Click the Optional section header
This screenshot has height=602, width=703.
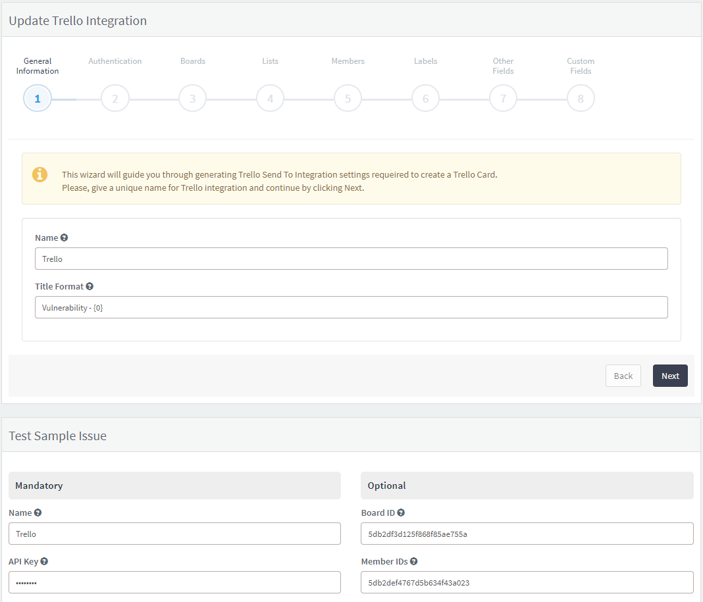click(527, 486)
